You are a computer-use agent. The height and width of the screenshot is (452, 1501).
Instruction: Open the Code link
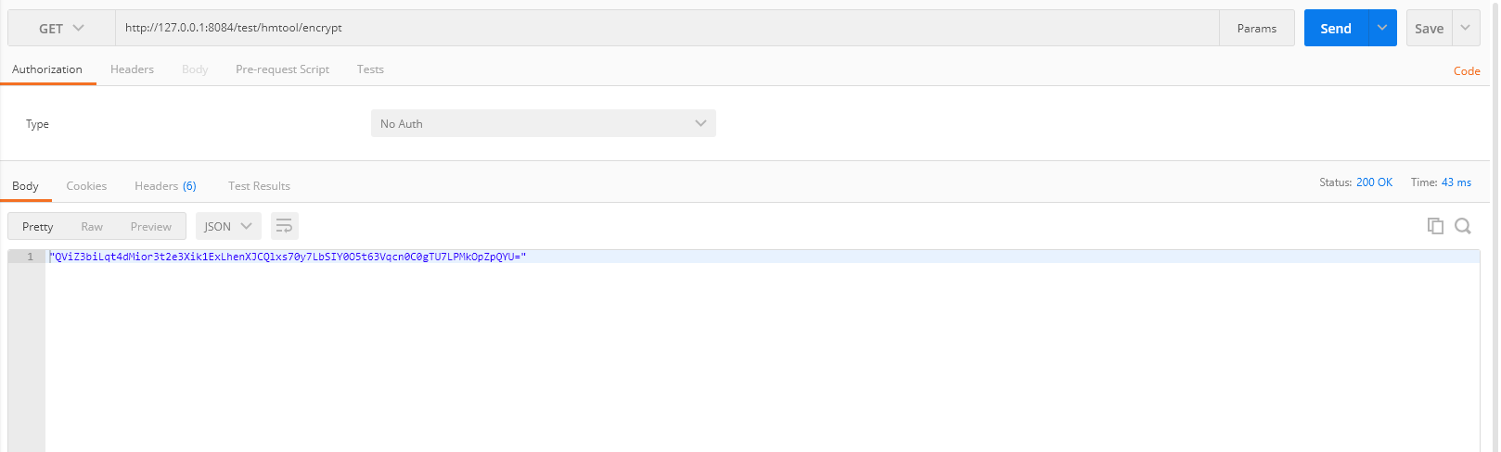pos(1467,71)
